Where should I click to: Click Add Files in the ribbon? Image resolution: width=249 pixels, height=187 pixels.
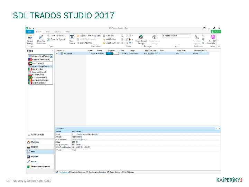click(109, 36)
